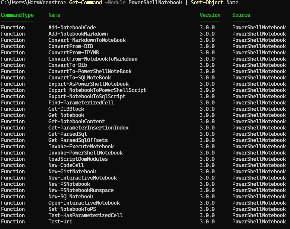Click Export-NotebookToPowerShellScript in the list
The image size is (290, 229).
tap(97, 90)
